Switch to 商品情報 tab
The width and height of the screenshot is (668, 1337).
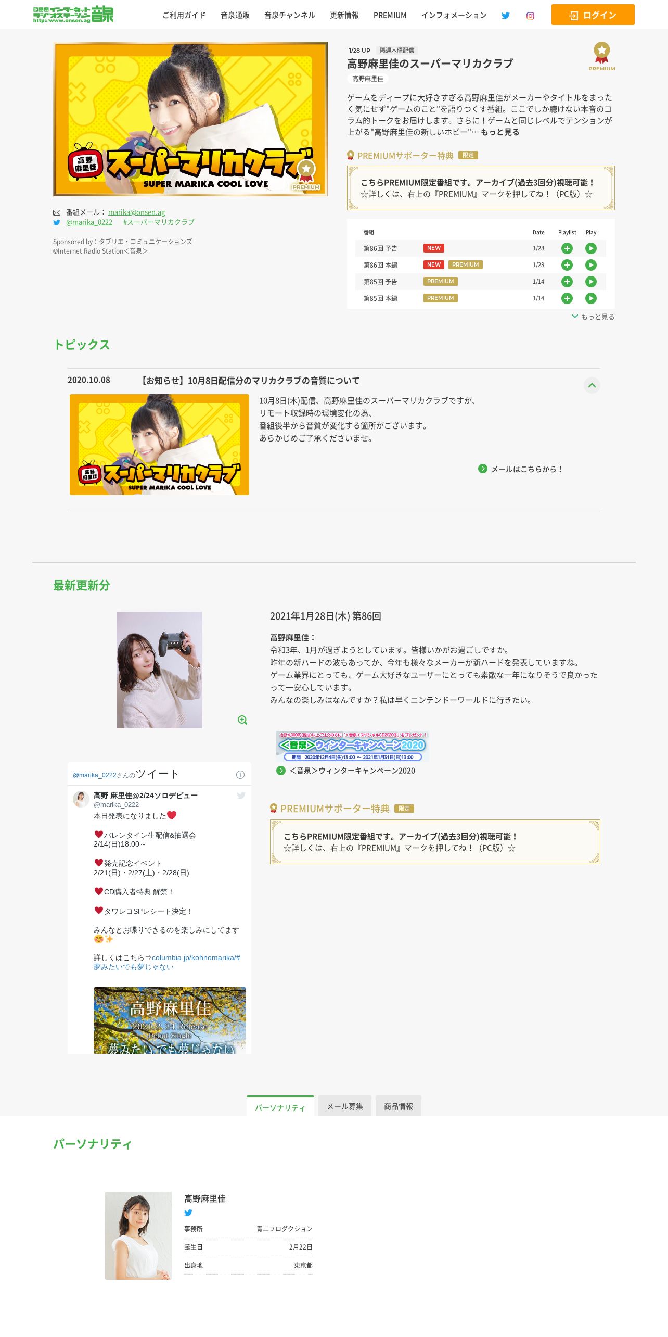tap(399, 1106)
